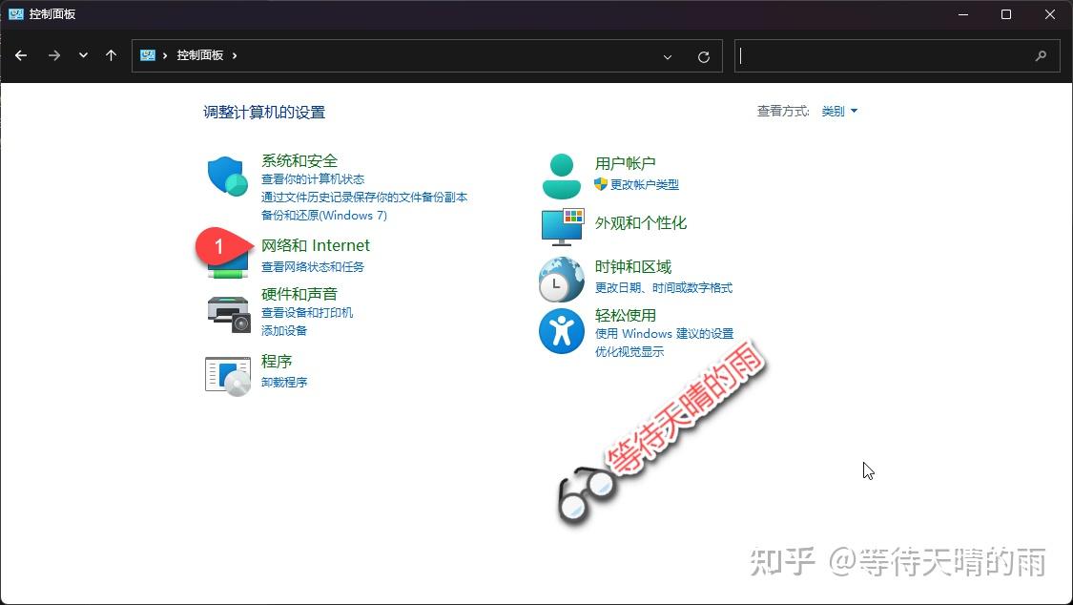The height and width of the screenshot is (605, 1073).
Task: Click the back navigation arrow
Action: (21, 55)
